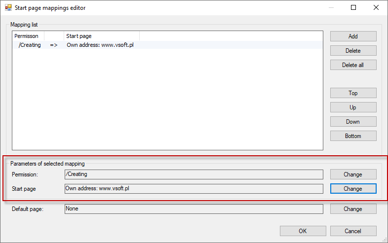Add a new mapping to the list
The image size is (388, 243).
click(353, 36)
